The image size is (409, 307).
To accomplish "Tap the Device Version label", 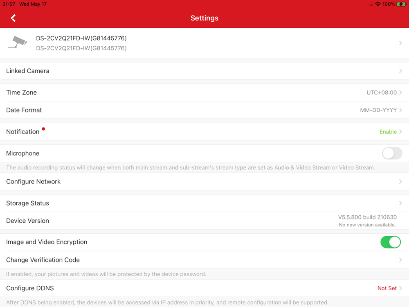I will click(x=28, y=221).
